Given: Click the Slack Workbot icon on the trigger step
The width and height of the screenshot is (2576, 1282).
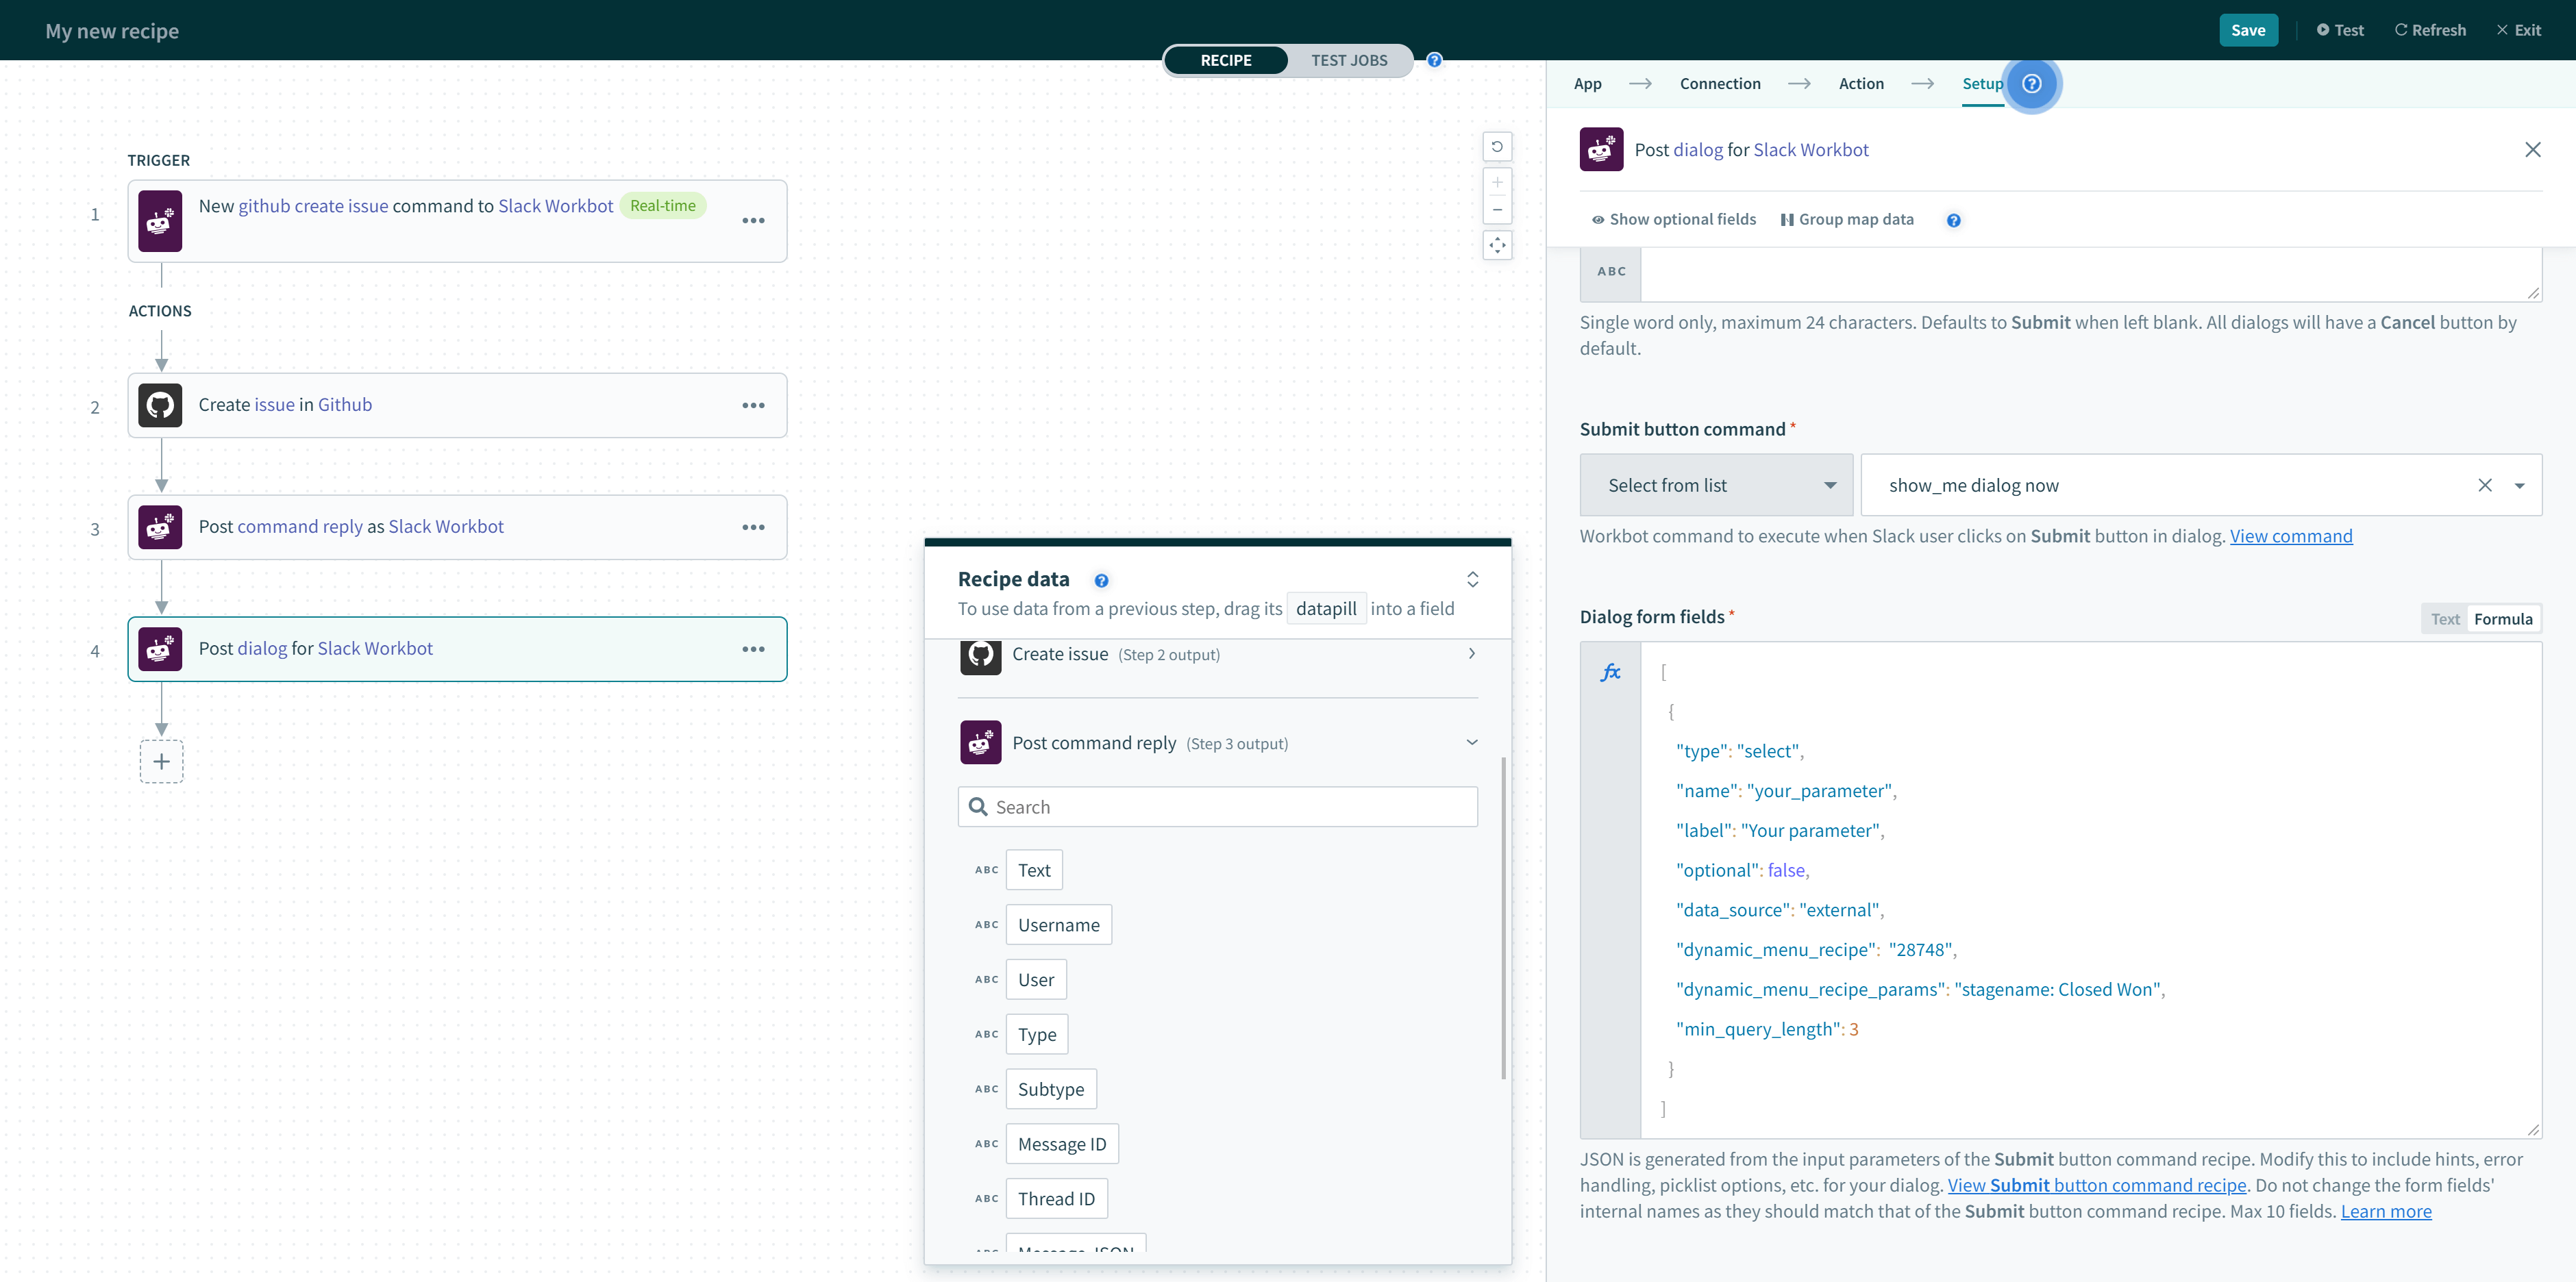Looking at the screenshot, I should [160, 220].
